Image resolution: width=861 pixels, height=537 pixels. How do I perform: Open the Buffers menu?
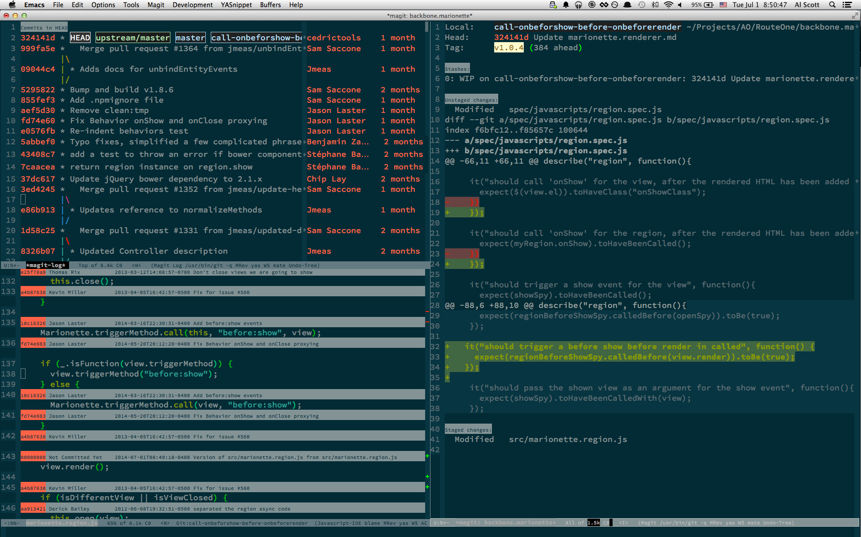click(x=270, y=5)
